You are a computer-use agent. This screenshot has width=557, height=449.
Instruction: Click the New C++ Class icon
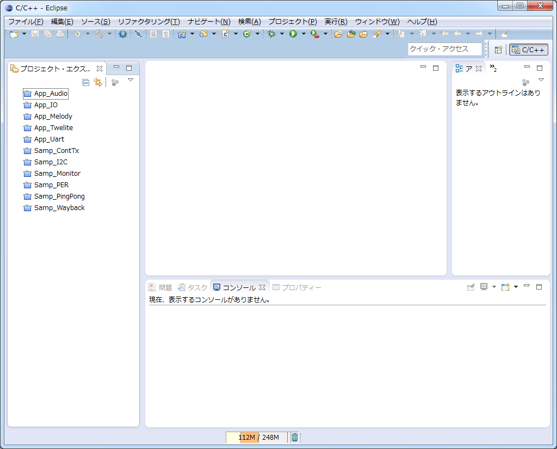[247, 34]
